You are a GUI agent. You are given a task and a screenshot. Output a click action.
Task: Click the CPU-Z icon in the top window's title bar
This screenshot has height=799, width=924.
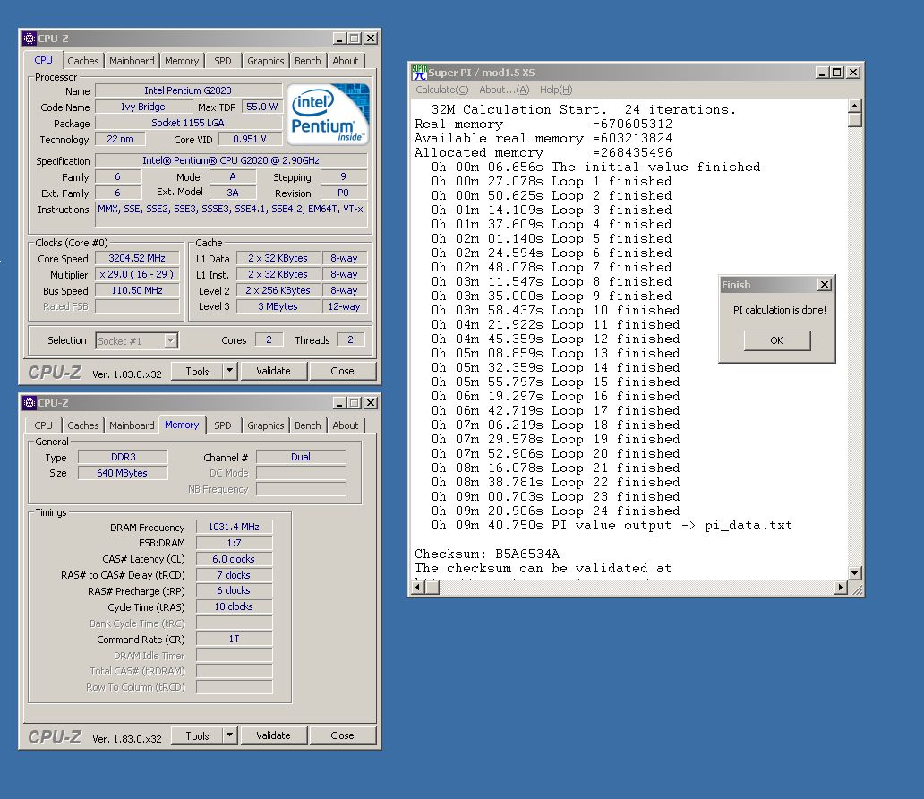pyautogui.click(x=30, y=39)
